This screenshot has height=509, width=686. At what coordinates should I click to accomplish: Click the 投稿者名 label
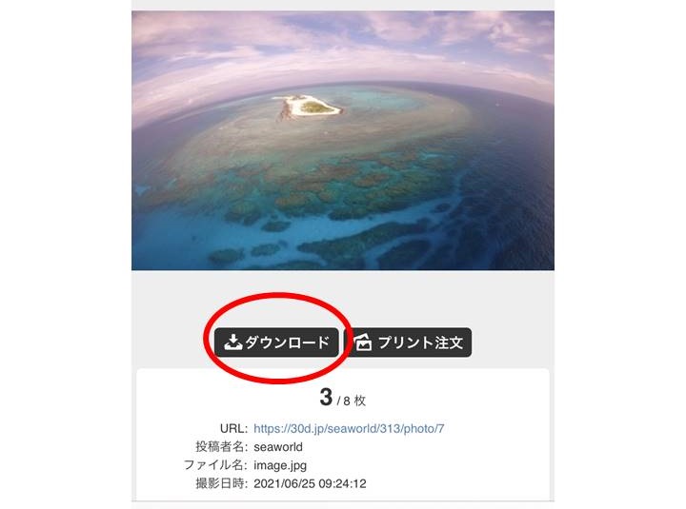pos(221,446)
